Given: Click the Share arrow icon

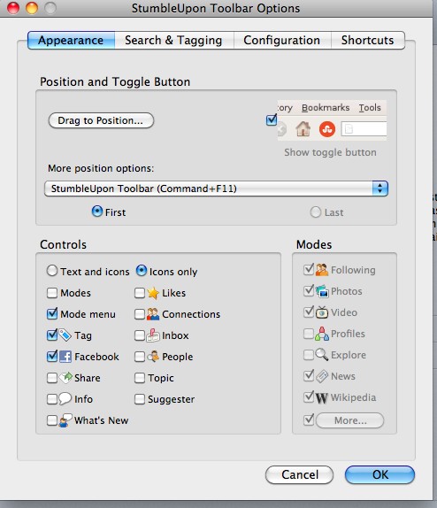Looking at the screenshot, I should click(65, 377).
